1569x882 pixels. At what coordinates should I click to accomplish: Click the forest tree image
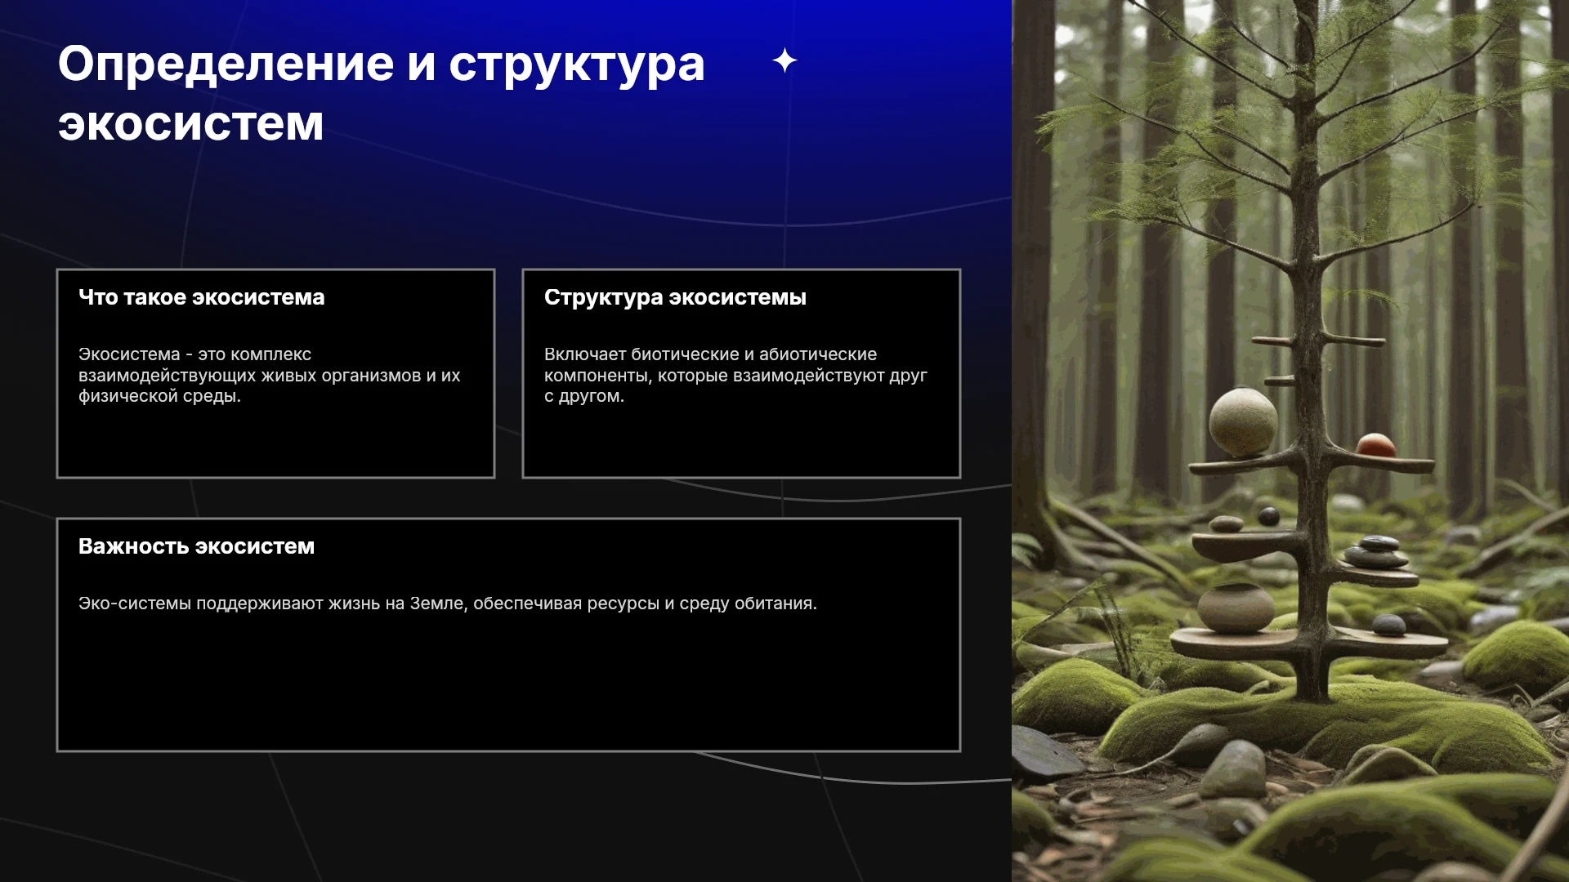(1290, 441)
